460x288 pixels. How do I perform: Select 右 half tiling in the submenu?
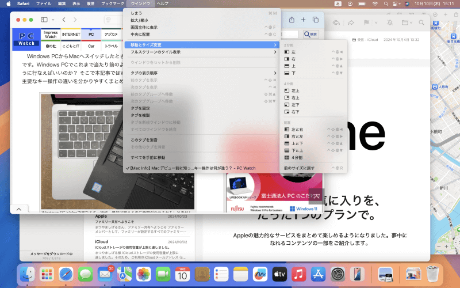[313, 59]
